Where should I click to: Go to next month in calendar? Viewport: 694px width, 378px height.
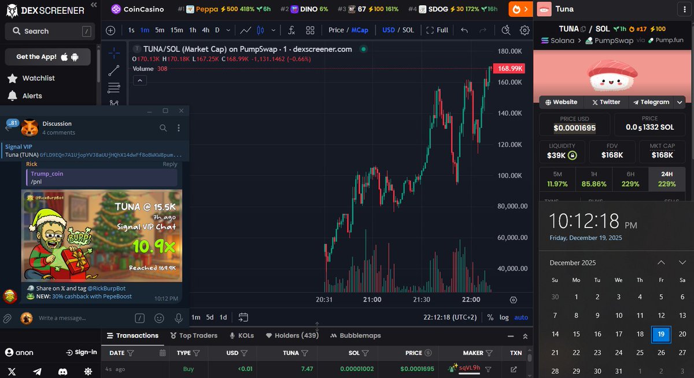click(682, 262)
